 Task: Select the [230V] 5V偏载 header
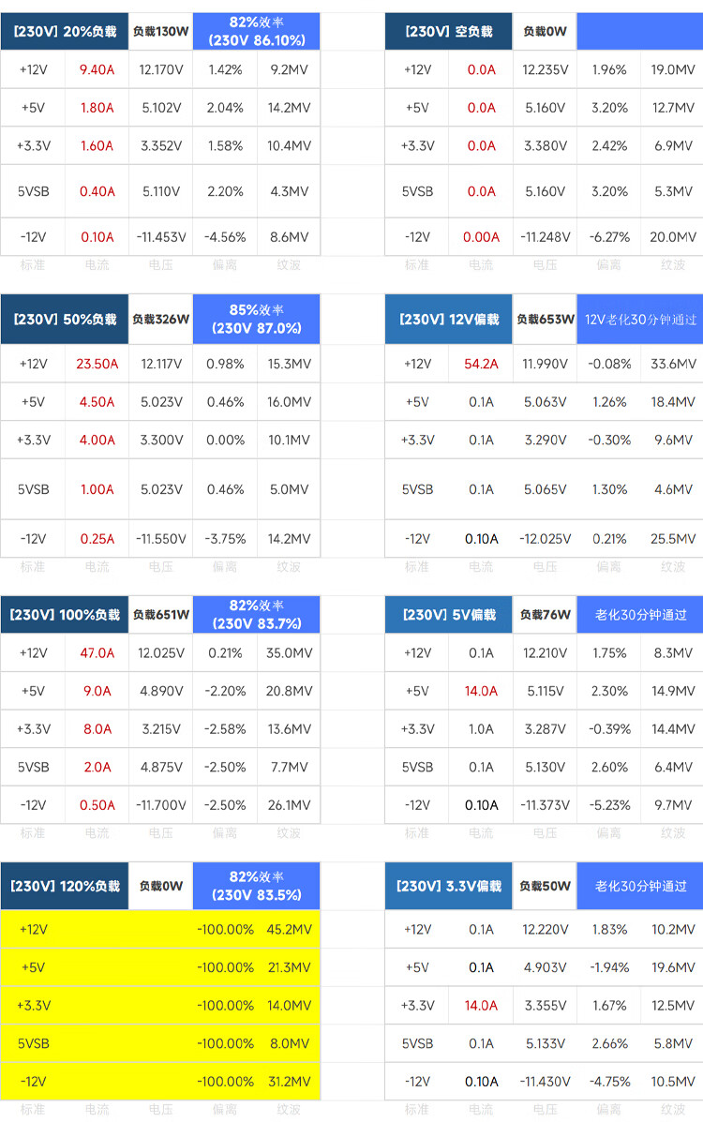click(x=448, y=615)
